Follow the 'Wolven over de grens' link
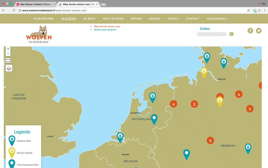 105,30
